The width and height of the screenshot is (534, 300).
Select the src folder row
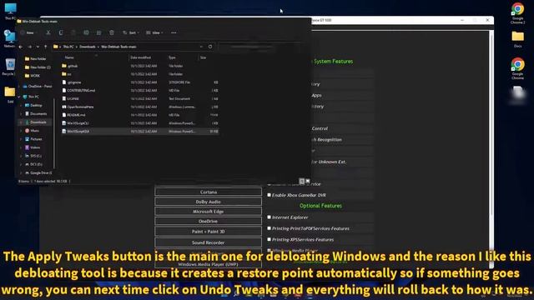pyautogui.click(x=140, y=74)
